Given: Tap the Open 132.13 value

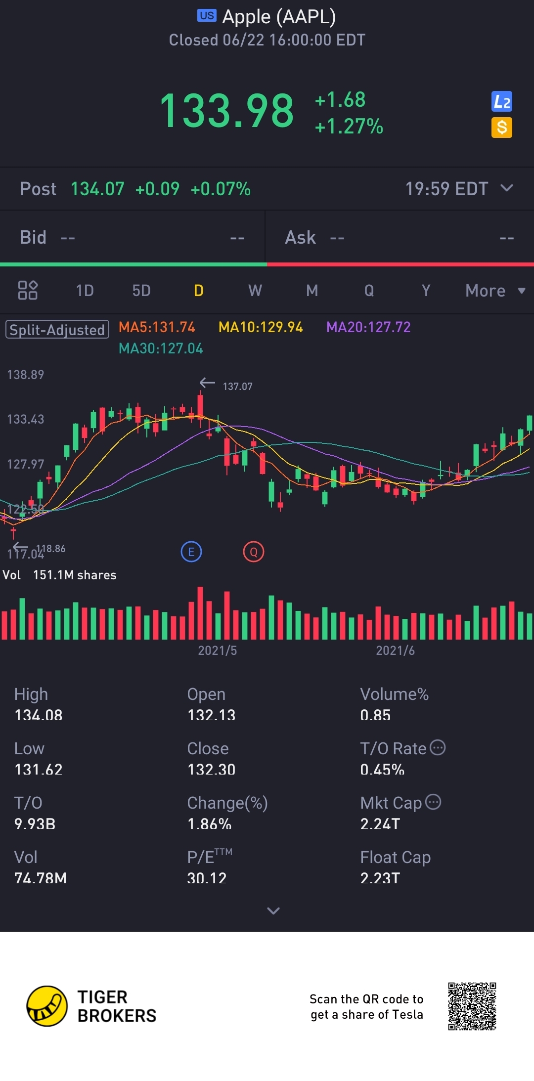Looking at the screenshot, I should 212,715.
